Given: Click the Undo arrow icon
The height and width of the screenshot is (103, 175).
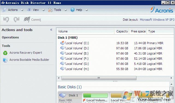Looking at the screenshot, I should pos(6,20).
